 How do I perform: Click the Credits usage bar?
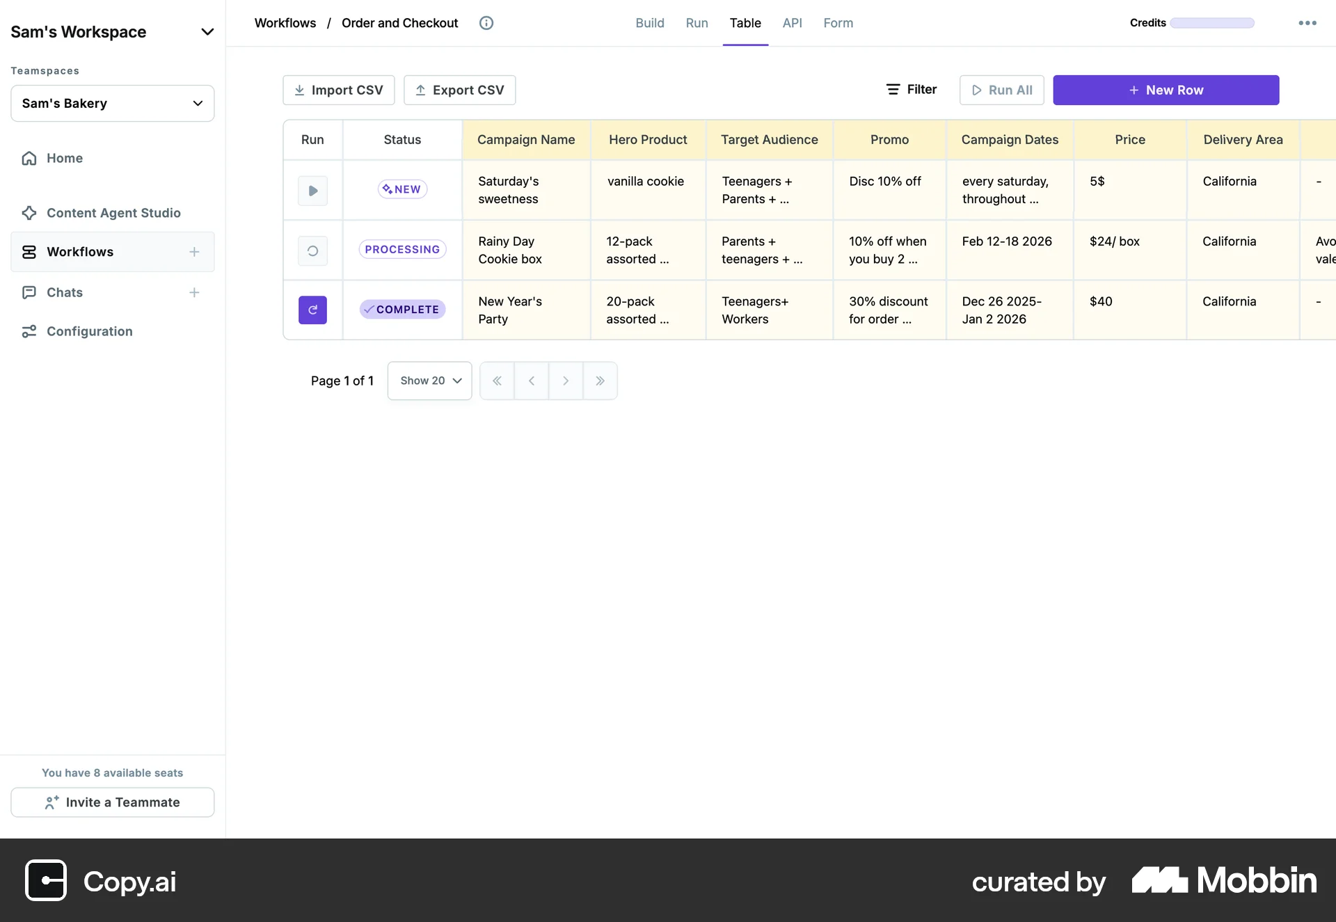click(1211, 22)
